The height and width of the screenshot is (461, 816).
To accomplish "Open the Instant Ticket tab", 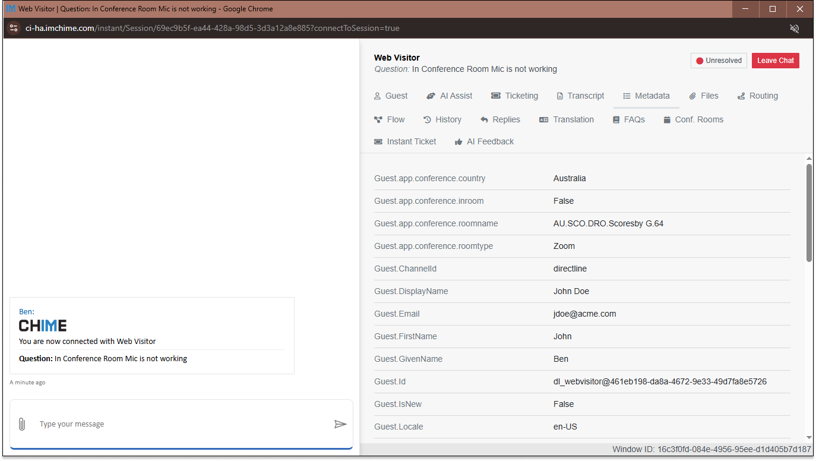I will [x=405, y=141].
